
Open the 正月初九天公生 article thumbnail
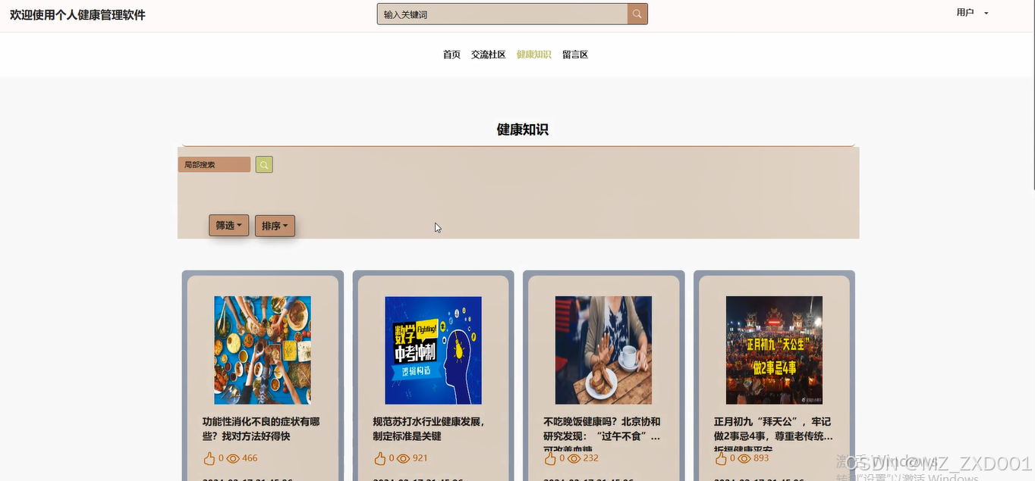774,350
